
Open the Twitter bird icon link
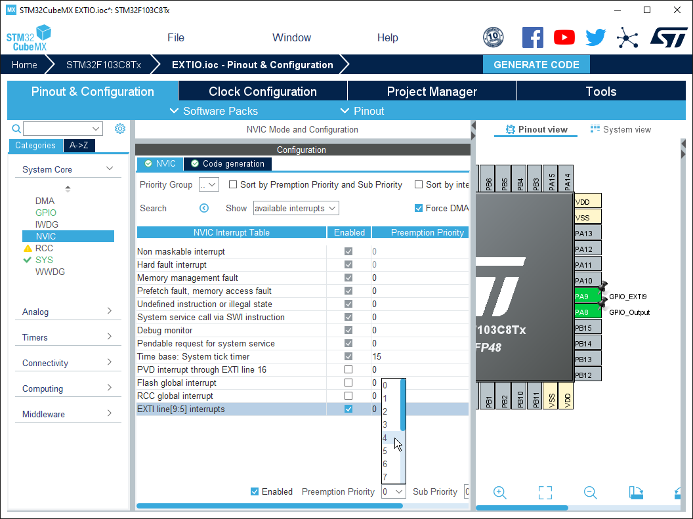(595, 37)
